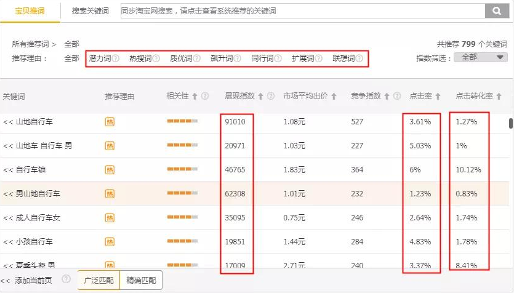
Task: Filter by 质优词 reason
Action: tap(181, 58)
